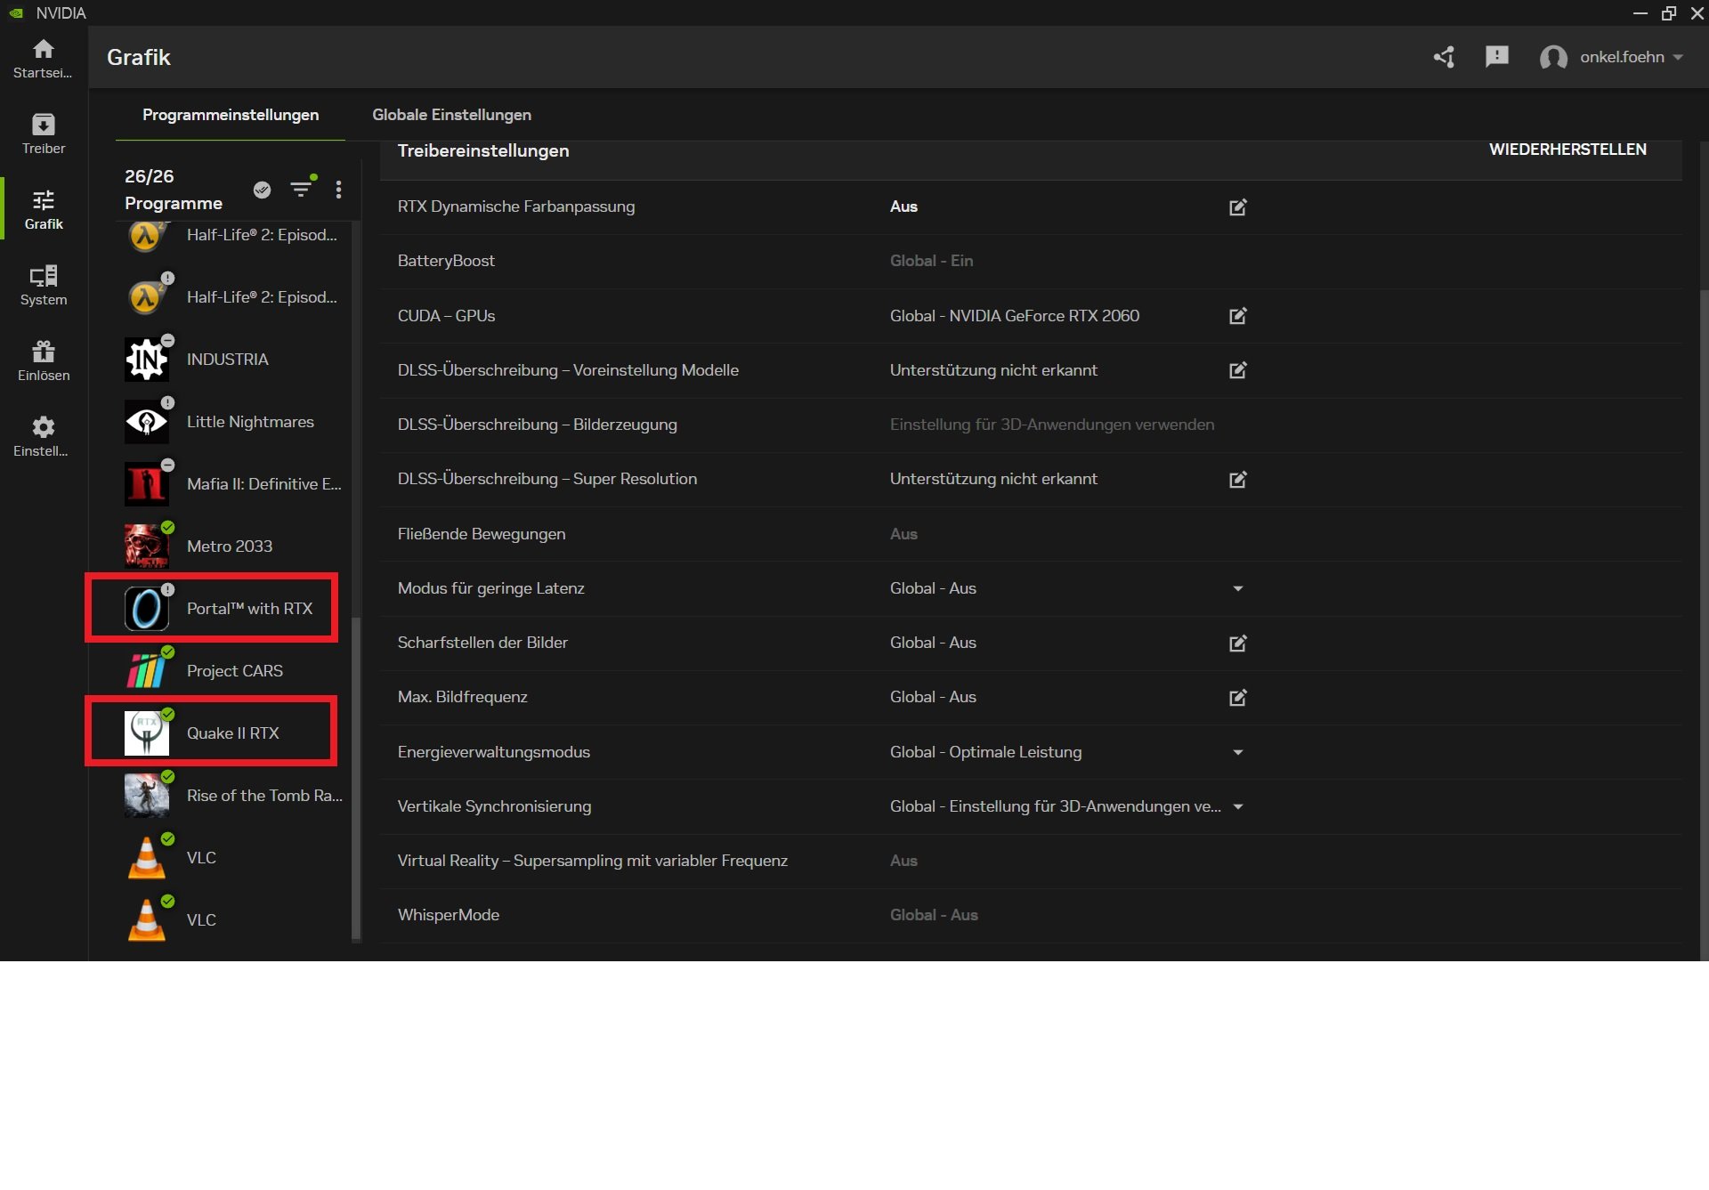
Task: Open the feedback notification icon
Action: 1497,57
